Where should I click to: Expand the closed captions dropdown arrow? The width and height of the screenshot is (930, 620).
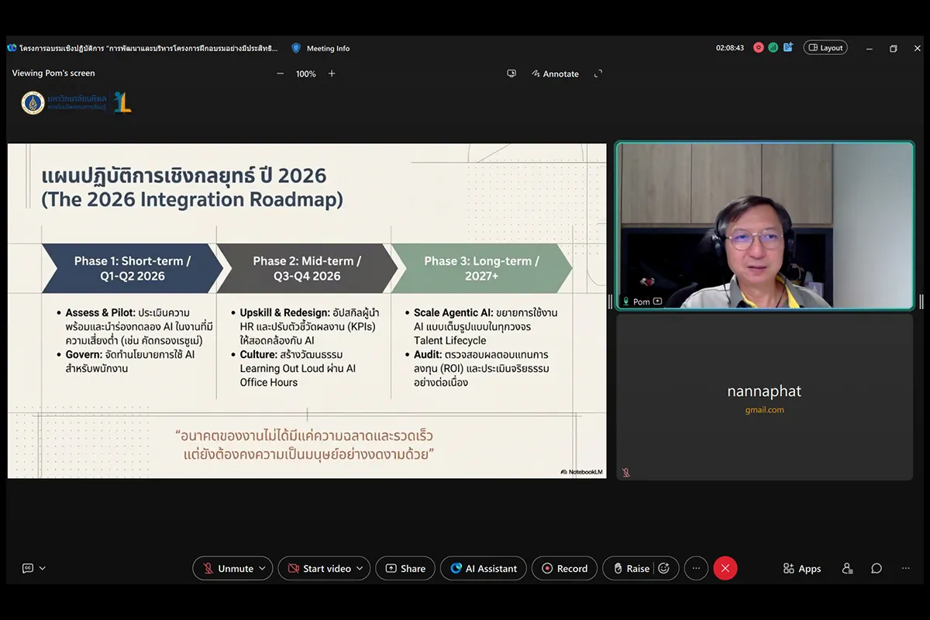43,568
